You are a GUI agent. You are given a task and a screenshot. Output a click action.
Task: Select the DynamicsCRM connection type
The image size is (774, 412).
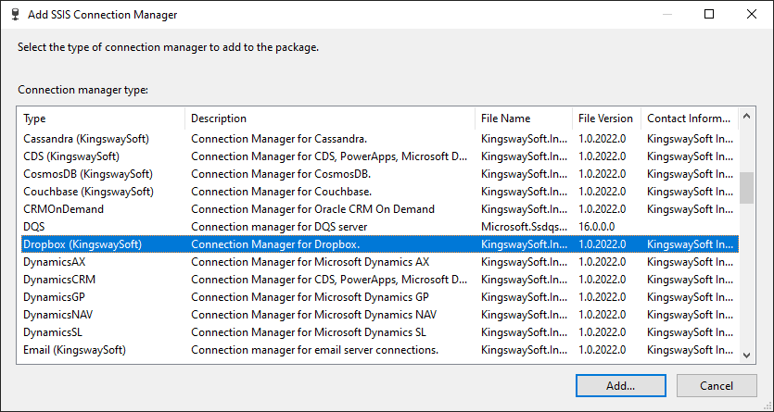pyautogui.click(x=380, y=280)
